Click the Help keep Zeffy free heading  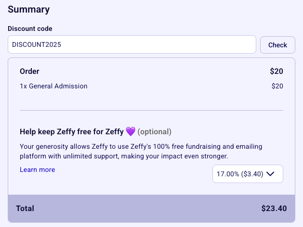tap(72, 131)
